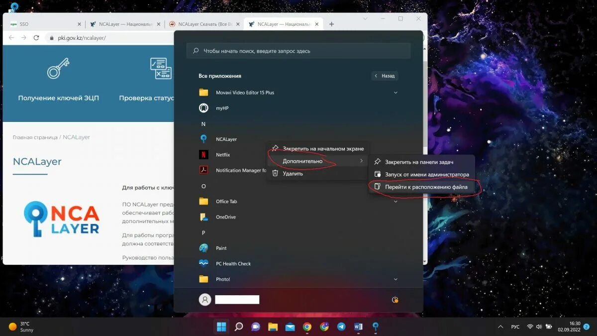Open Telegram from the taskbar
597x336 pixels.
pyautogui.click(x=341, y=327)
